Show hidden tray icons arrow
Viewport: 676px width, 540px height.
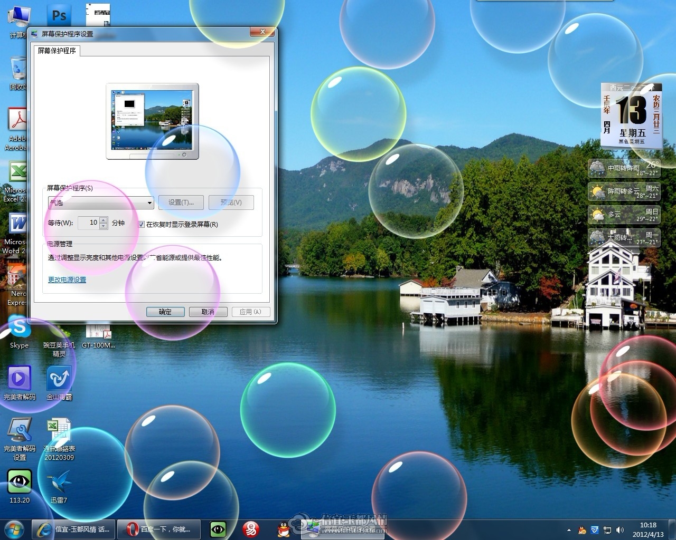click(569, 530)
